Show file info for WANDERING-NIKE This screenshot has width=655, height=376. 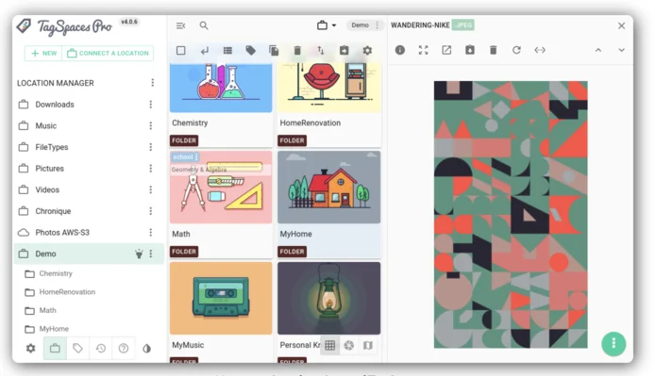pos(400,50)
